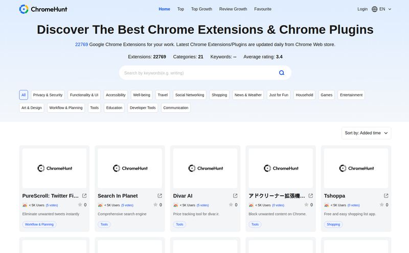Click the ChromeHunt logo icon in header
The width and height of the screenshot is (409, 253).
pos(24,9)
